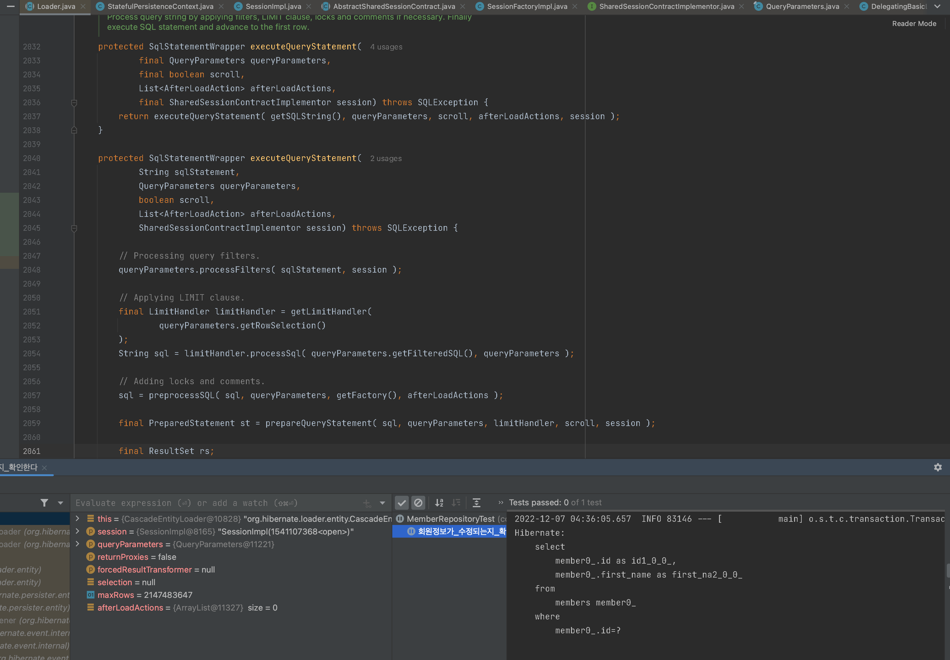Expand the 'this' variable node

(x=77, y=519)
